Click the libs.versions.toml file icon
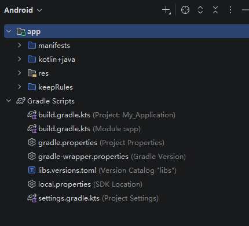 click(32, 170)
